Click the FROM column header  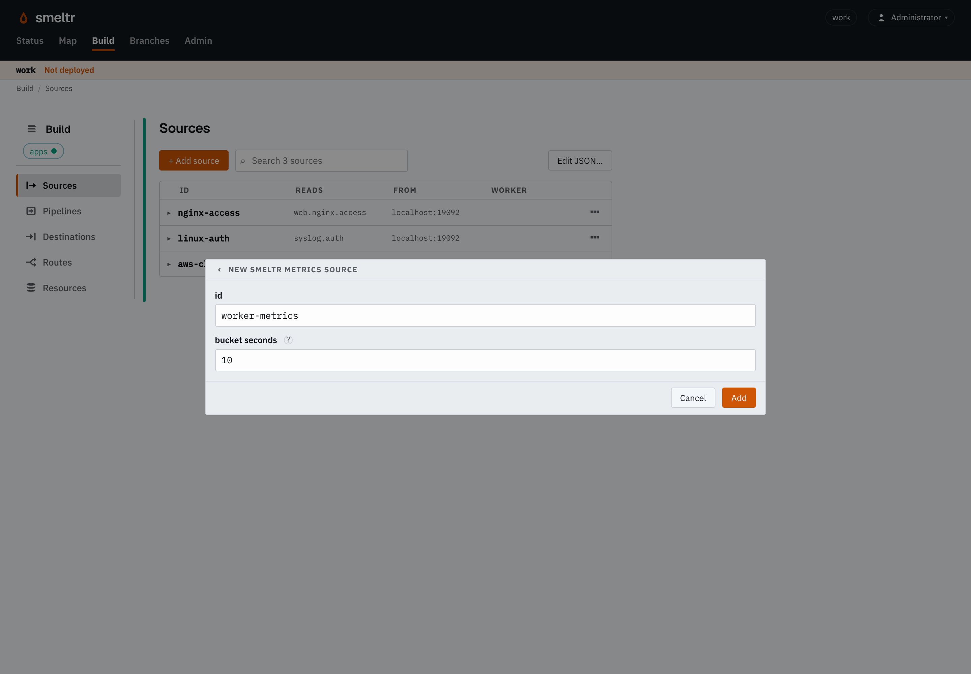pos(405,190)
